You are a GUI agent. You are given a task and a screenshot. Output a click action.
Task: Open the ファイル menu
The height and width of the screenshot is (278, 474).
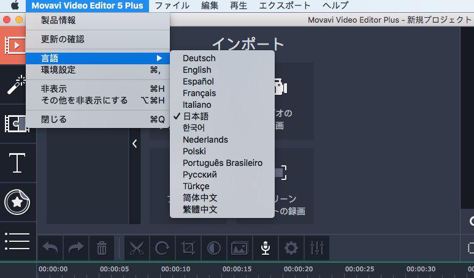pos(172,6)
